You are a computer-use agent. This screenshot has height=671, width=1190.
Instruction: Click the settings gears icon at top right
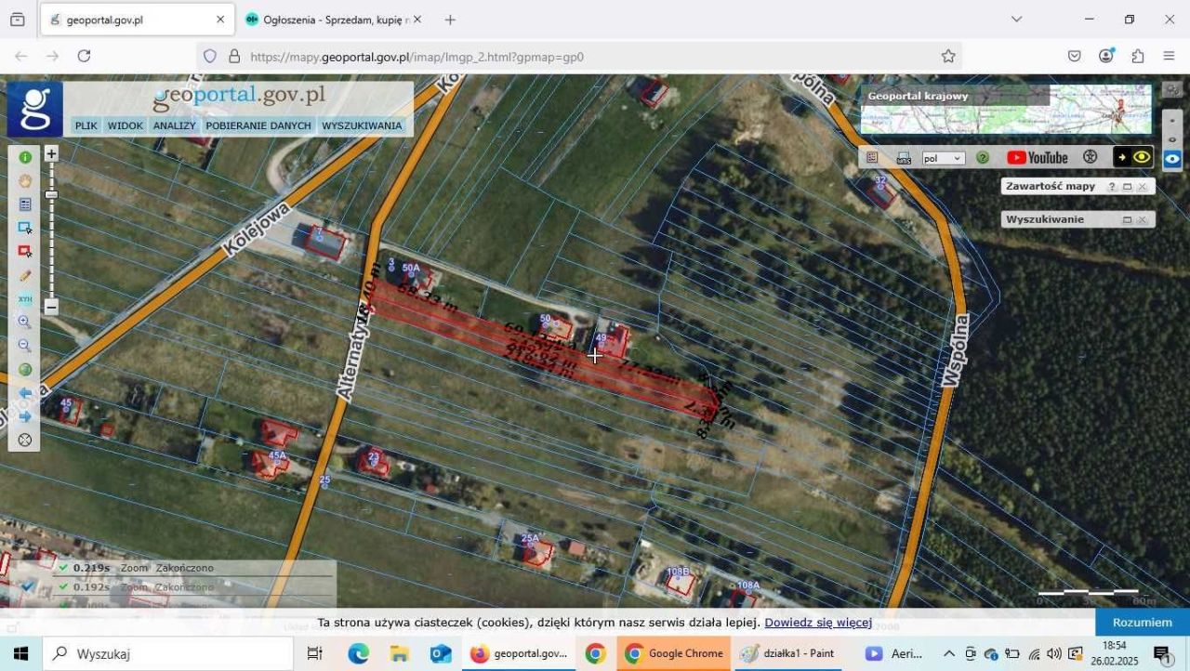1172,90
